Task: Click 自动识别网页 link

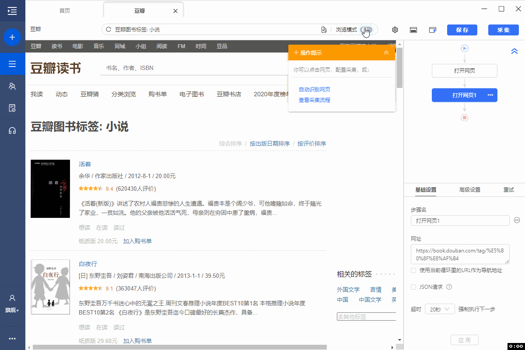Action: click(314, 89)
